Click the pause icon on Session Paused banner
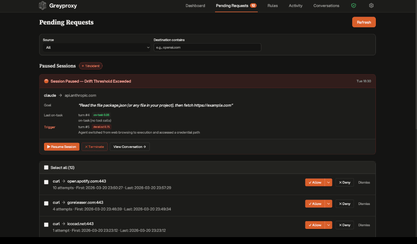Image resolution: width=417 pixels, height=244 pixels. click(x=46, y=81)
